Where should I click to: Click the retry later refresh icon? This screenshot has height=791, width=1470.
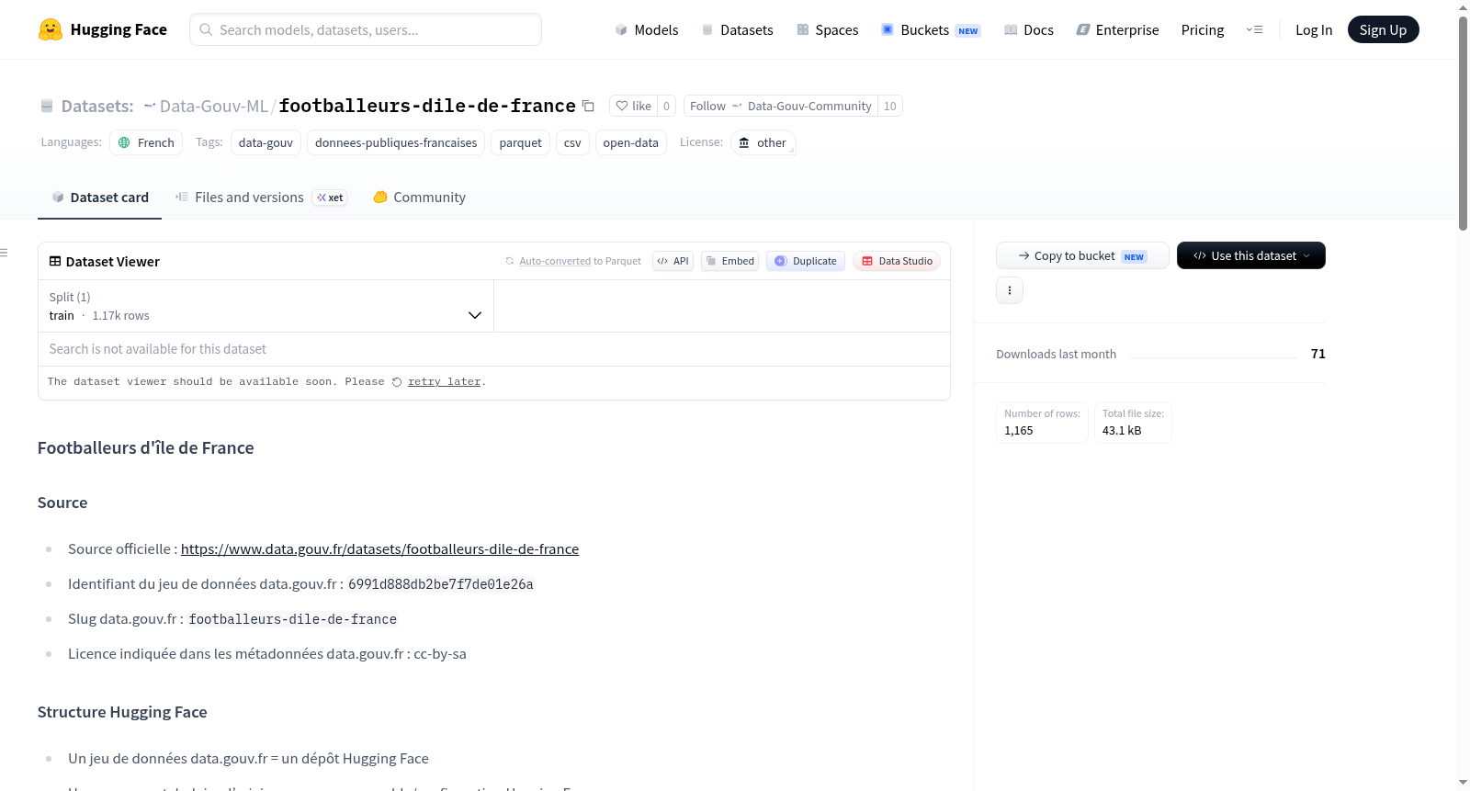click(397, 382)
